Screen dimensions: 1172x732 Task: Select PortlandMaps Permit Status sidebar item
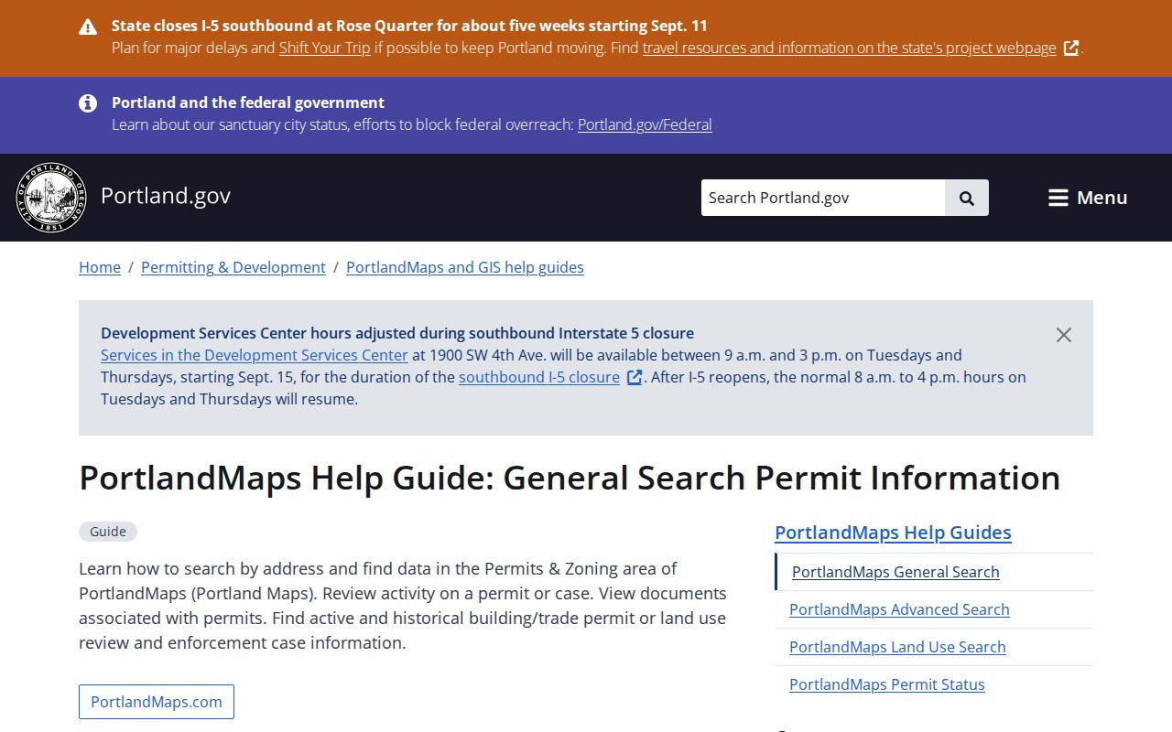pos(887,684)
